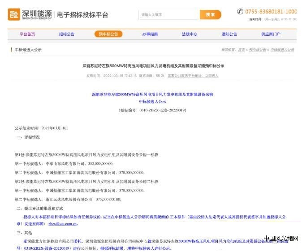Open the 国家公共服务平台地址 立即进入 link
This screenshot has width=302, height=252.
(x=193, y=76)
